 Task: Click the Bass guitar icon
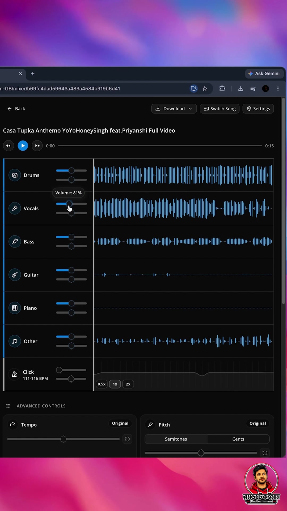(x=15, y=241)
